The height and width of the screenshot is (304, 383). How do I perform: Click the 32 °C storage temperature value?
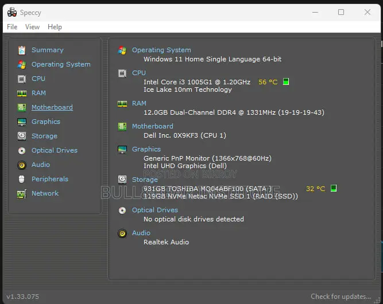[x=316, y=189]
